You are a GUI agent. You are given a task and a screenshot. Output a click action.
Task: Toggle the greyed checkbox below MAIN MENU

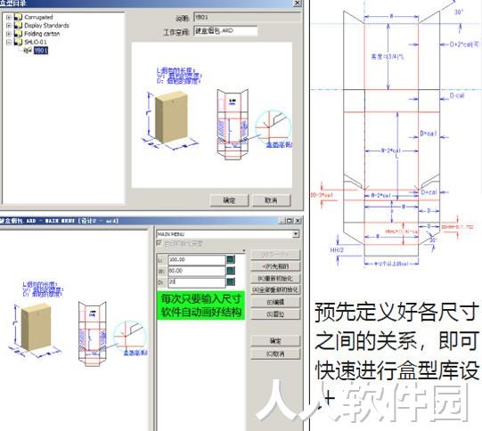[x=159, y=243]
